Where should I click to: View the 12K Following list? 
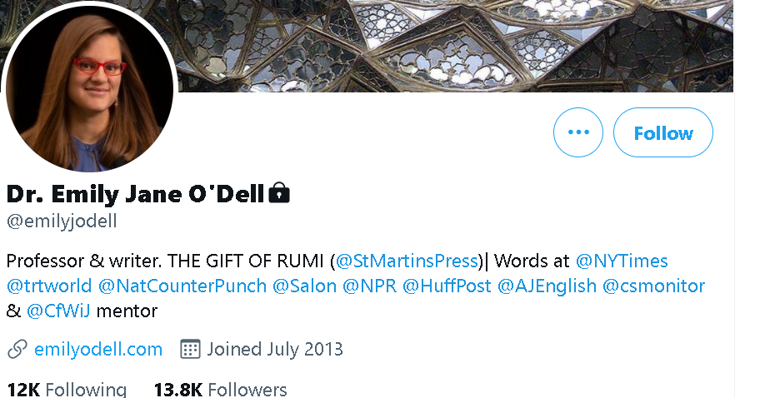tap(67, 389)
